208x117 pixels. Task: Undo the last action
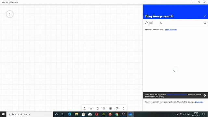point(117,108)
